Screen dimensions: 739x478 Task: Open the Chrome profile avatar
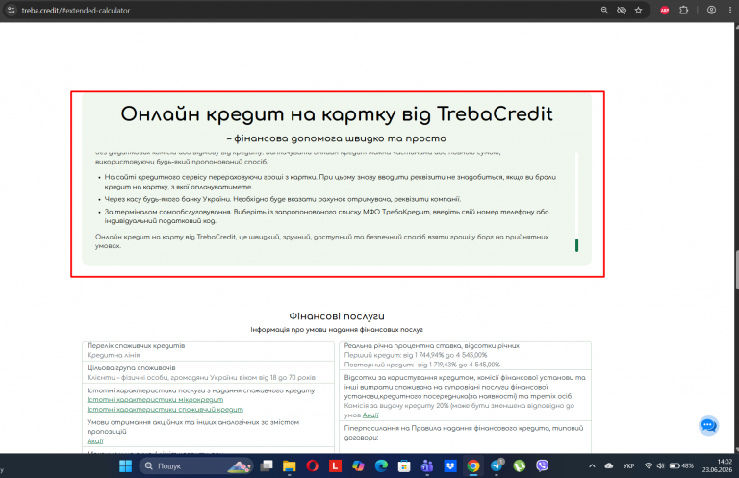pos(712,10)
